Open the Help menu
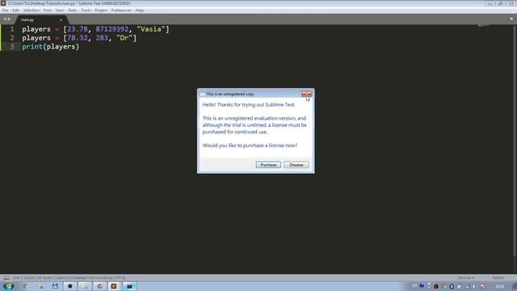 [140, 11]
